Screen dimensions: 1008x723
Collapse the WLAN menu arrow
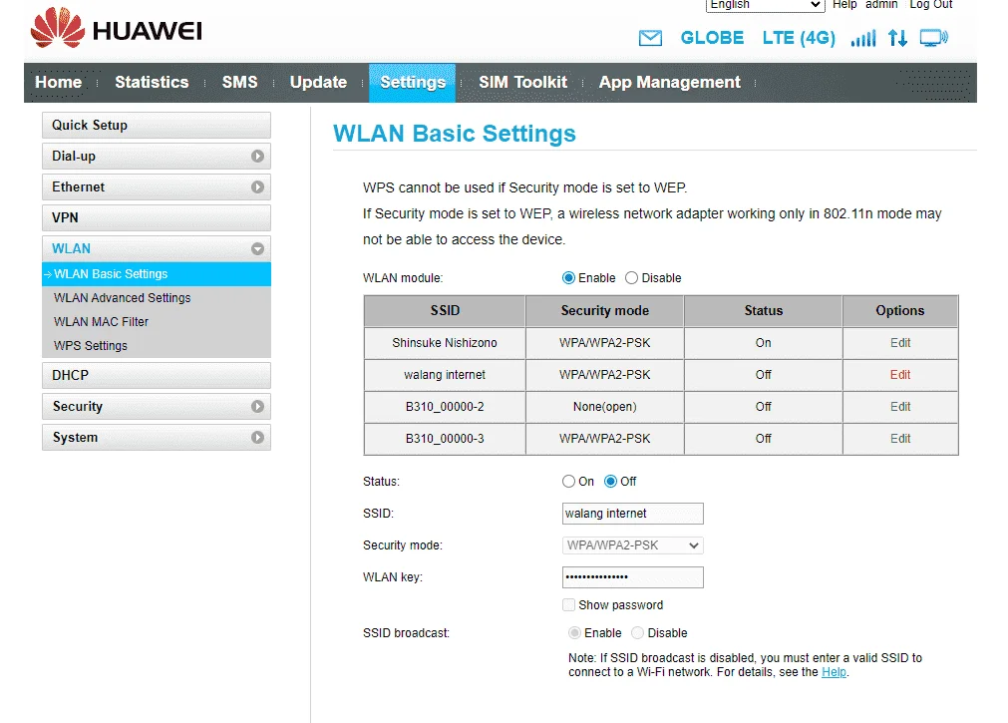tap(257, 249)
